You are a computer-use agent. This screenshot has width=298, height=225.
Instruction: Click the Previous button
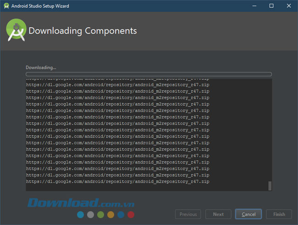click(x=188, y=214)
